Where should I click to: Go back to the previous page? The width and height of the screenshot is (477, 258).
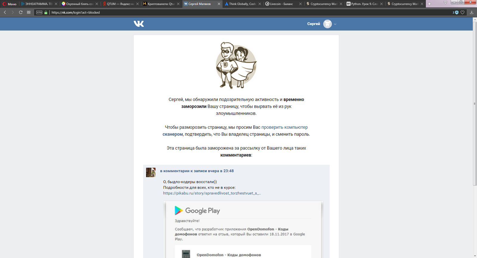pos(5,12)
